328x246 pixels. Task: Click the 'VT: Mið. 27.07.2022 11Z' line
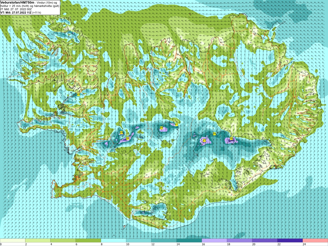pyautogui.click(x=16, y=13)
